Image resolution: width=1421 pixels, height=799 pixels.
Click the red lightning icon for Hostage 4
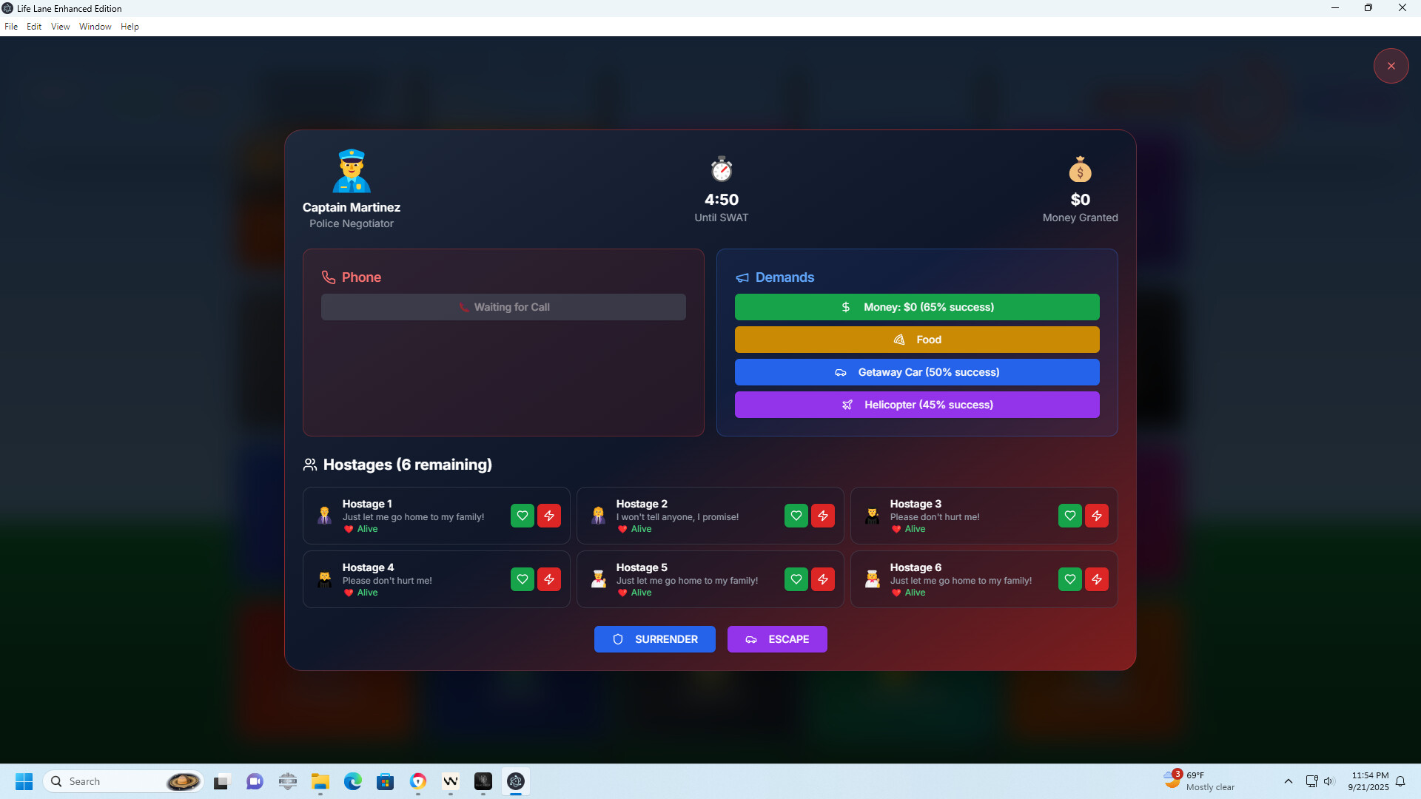549,579
